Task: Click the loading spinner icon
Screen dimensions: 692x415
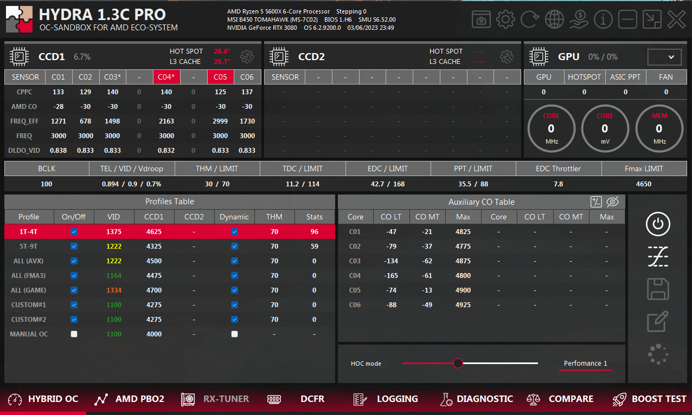Action: coord(658,354)
